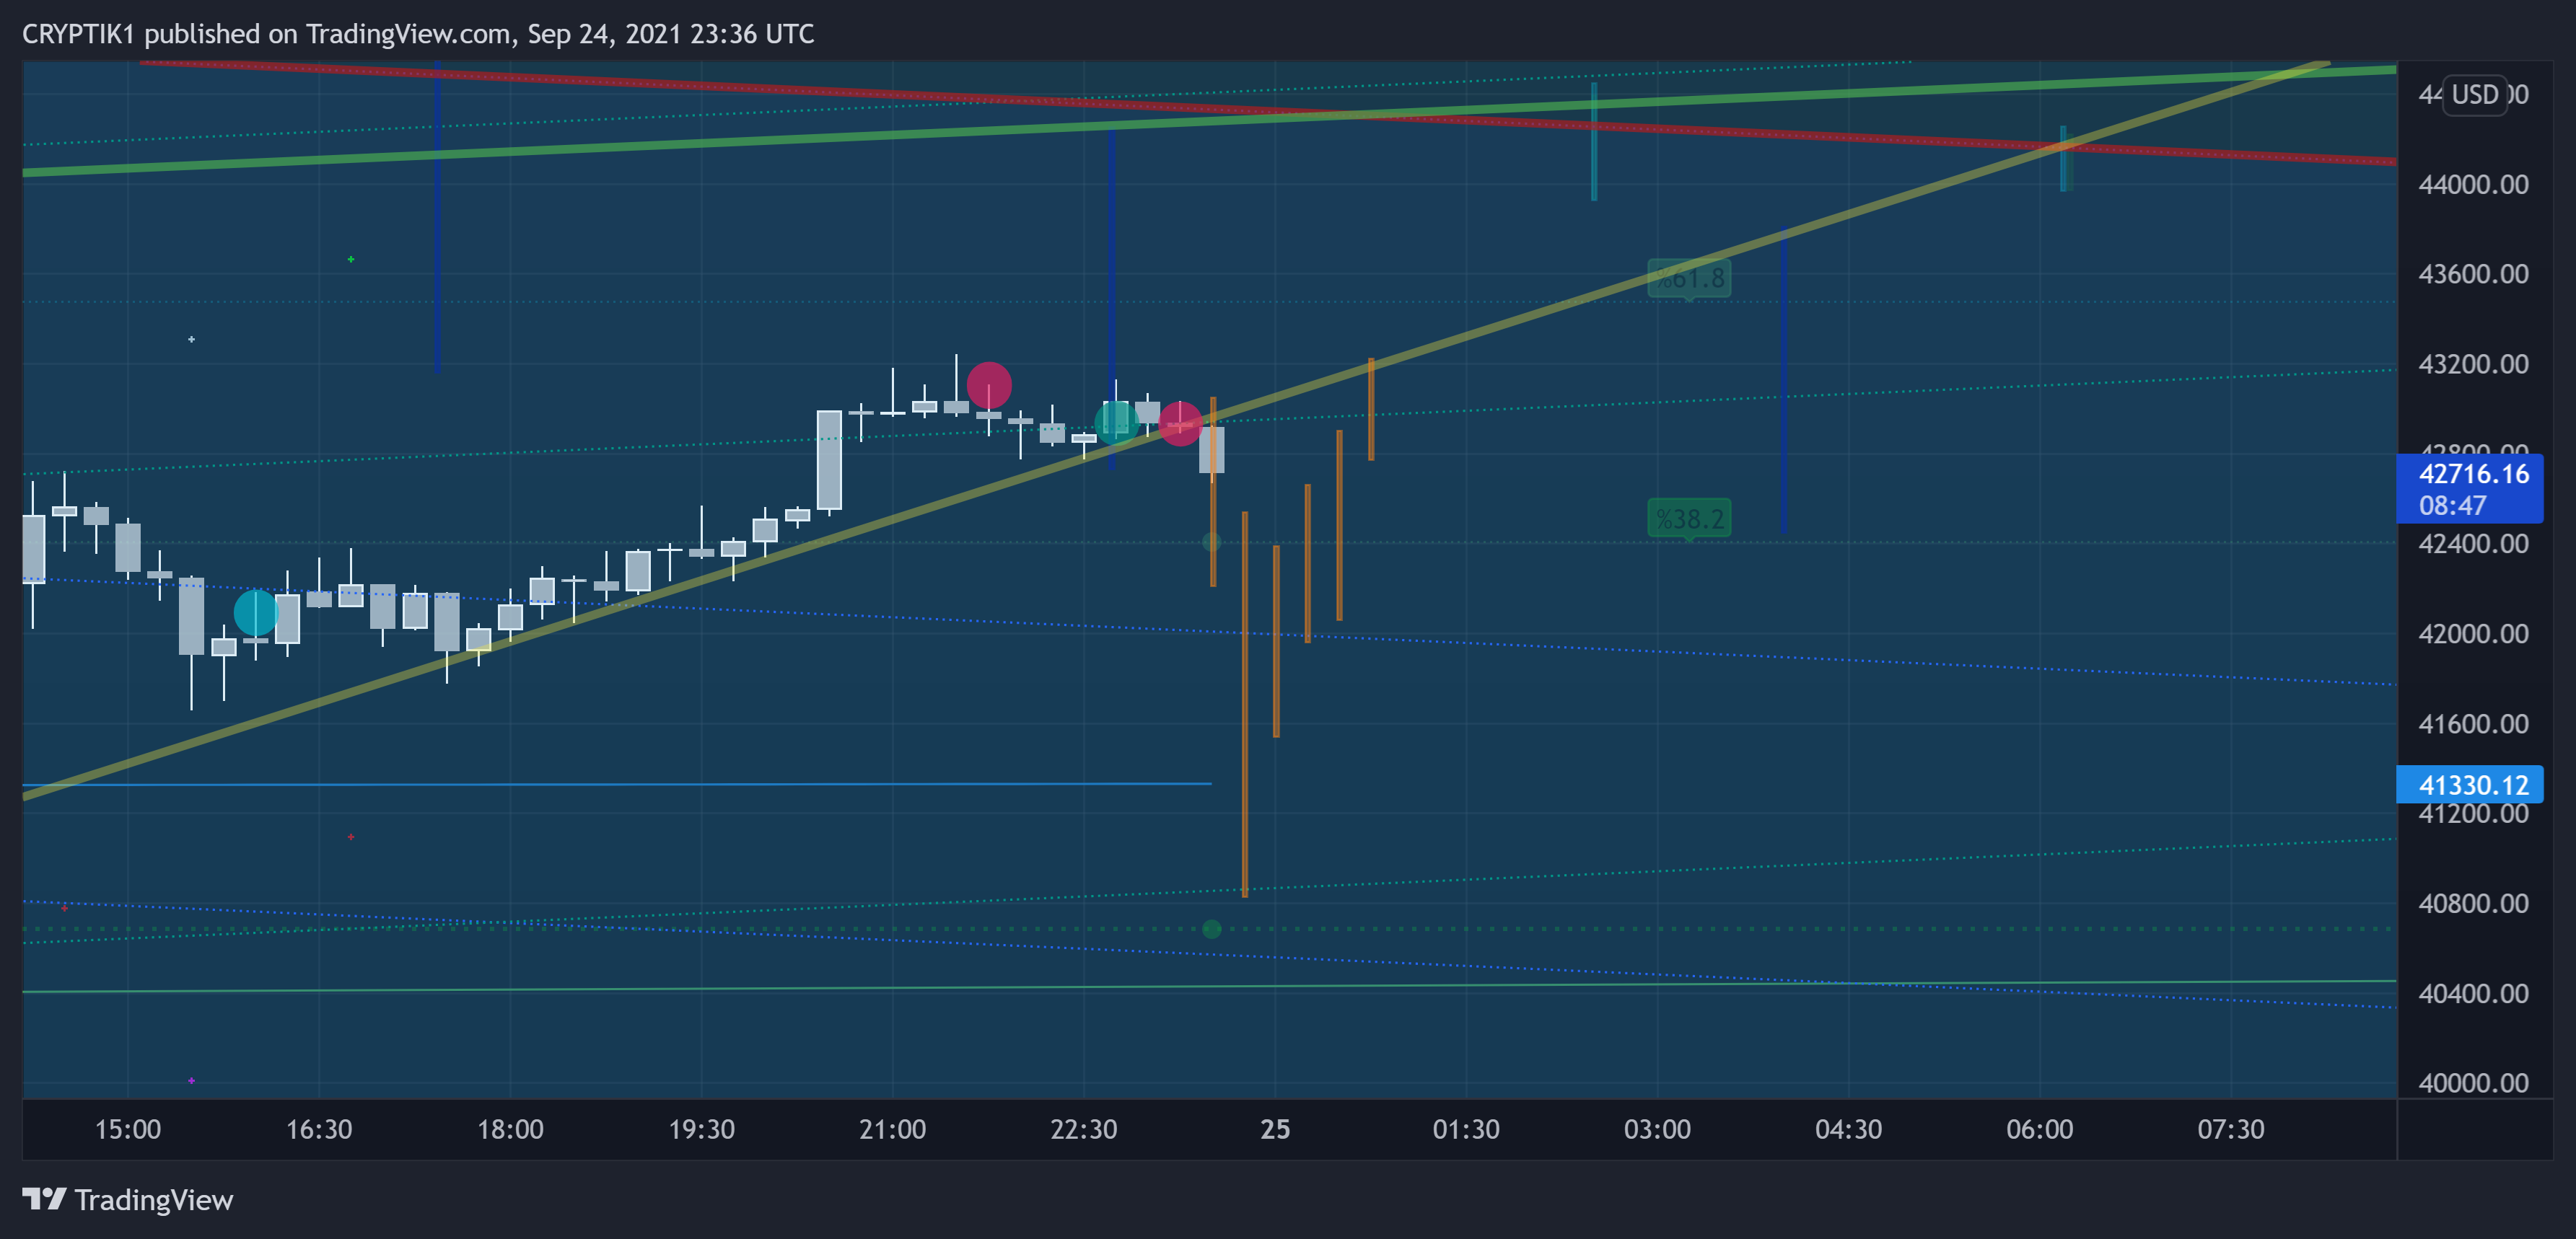Click the 07:30 time axis label
The image size is (2576, 1239).
point(2230,1129)
